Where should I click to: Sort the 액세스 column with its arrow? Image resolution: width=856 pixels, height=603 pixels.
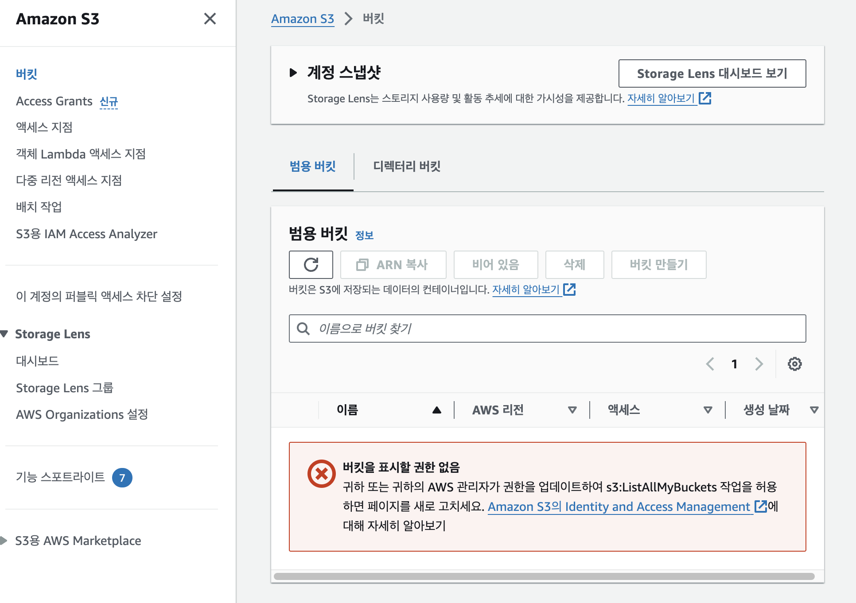708,410
